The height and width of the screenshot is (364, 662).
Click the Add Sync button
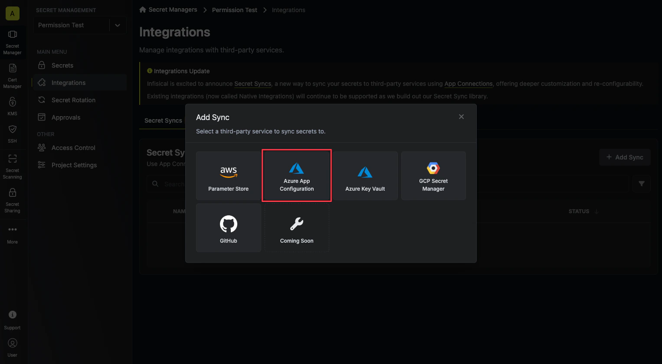coord(625,157)
